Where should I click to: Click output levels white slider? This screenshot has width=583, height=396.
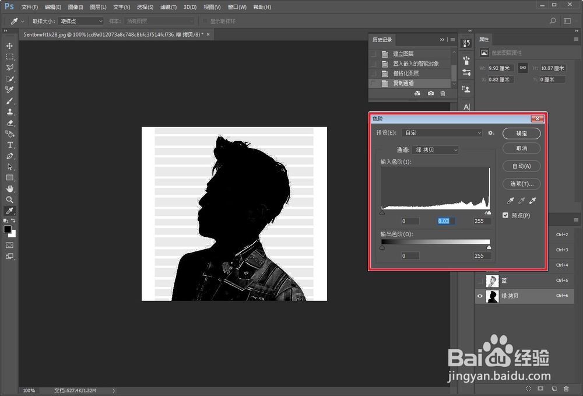489,247
